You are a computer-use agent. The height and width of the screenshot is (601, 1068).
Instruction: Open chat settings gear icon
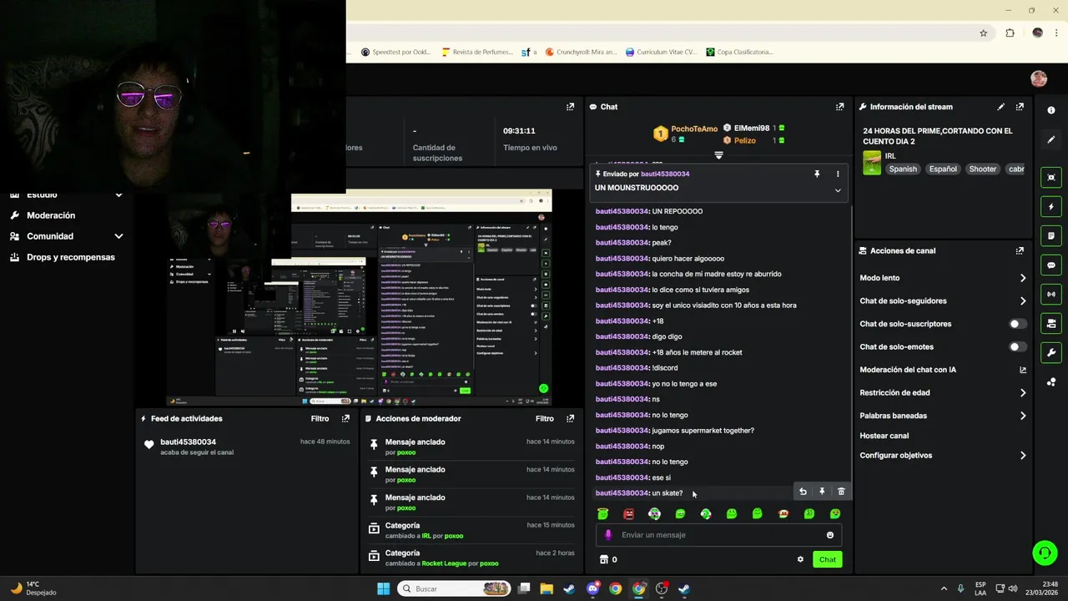click(x=800, y=559)
